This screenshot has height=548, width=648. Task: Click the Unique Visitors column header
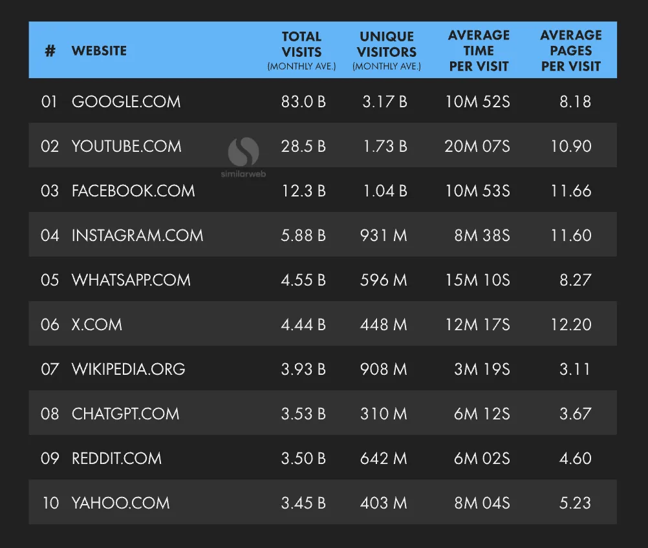click(x=387, y=50)
